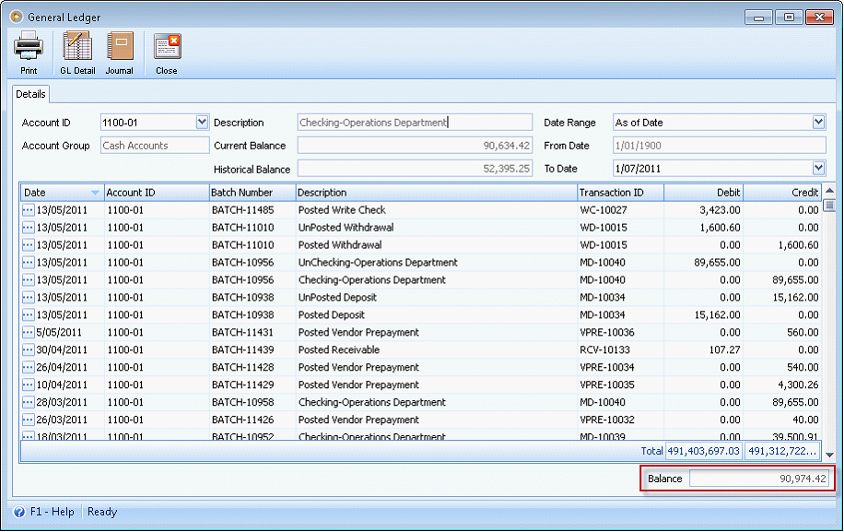Click the Transaction ID column header

tap(619, 193)
